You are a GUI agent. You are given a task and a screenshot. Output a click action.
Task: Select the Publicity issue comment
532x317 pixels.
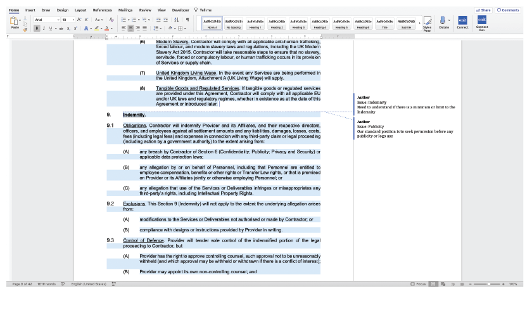pos(406,129)
